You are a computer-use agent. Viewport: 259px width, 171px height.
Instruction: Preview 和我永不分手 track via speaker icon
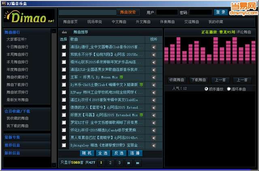154,55
